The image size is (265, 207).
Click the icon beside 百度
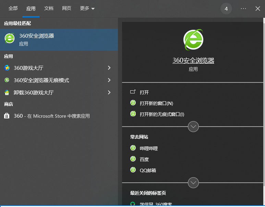point(133,159)
